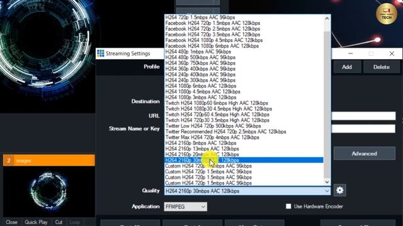The image size is (403, 226).
Task: Click the Add profile button
Action: coord(347,67)
